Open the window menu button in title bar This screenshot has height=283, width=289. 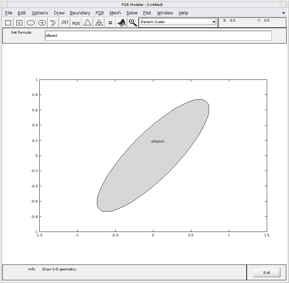pos(5,5)
